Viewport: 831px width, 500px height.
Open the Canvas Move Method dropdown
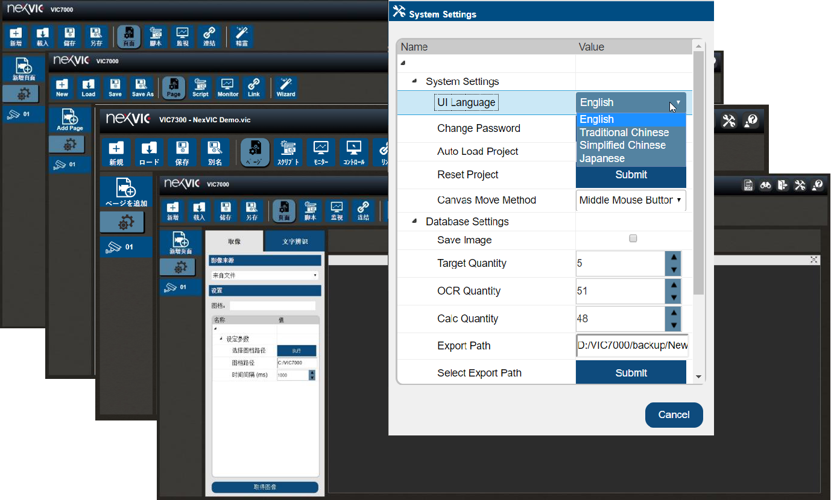(631, 200)
